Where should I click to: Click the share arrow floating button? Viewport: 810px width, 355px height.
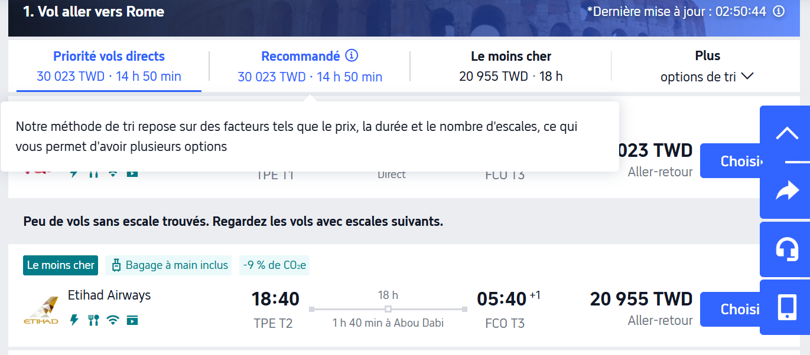(x=786, y=190)
